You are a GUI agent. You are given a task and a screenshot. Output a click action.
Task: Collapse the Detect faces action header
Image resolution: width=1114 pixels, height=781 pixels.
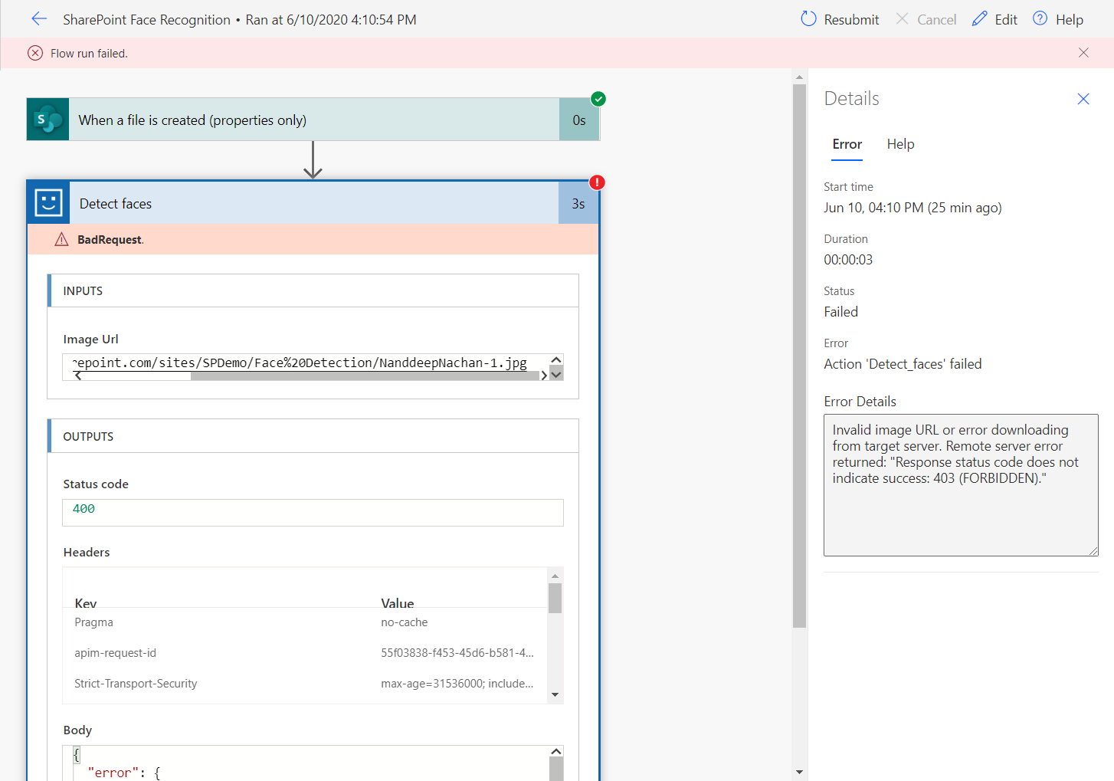point(314,203)
